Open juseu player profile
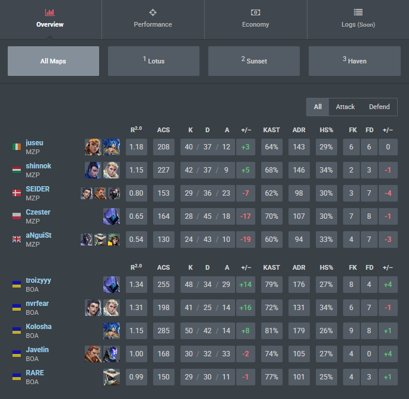 click(x=34, y=143)
